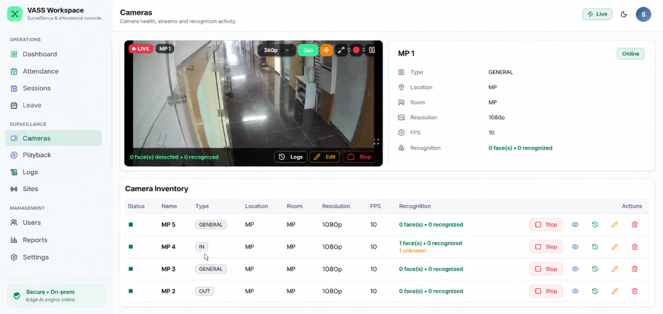Click the MP 3 camera name
Viewport: 663px width, 314px height.
pos(168,269)
